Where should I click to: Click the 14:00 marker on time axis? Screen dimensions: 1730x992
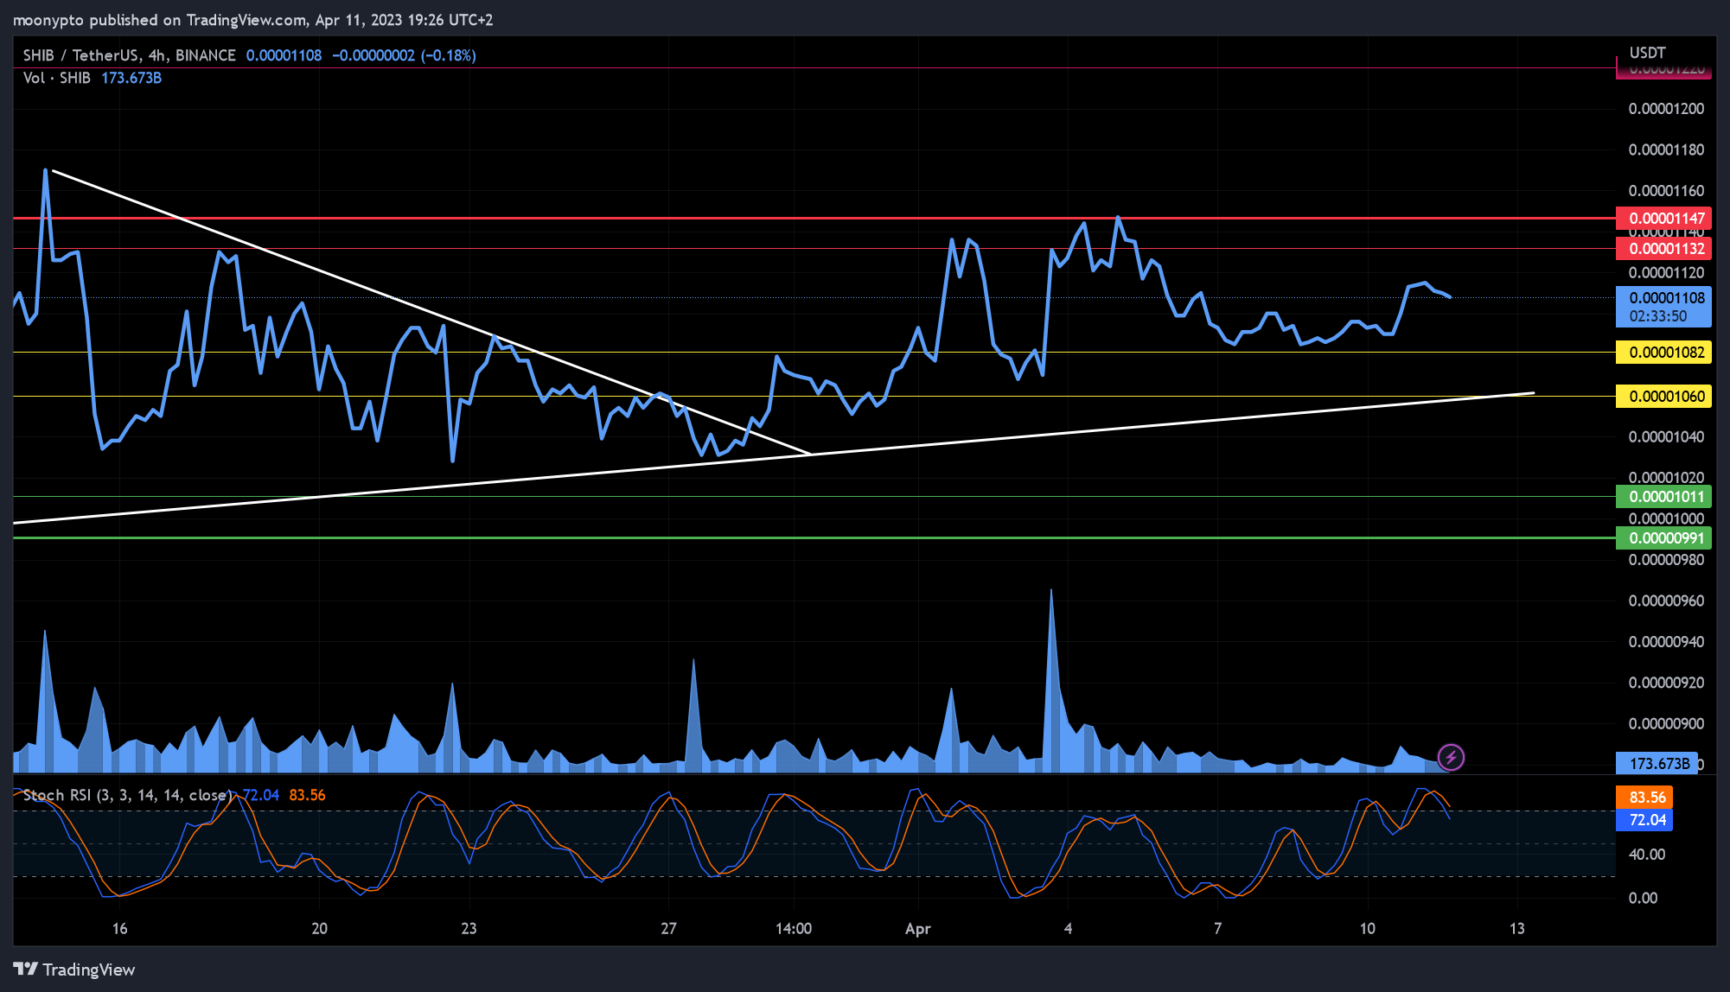click(794, 929)
